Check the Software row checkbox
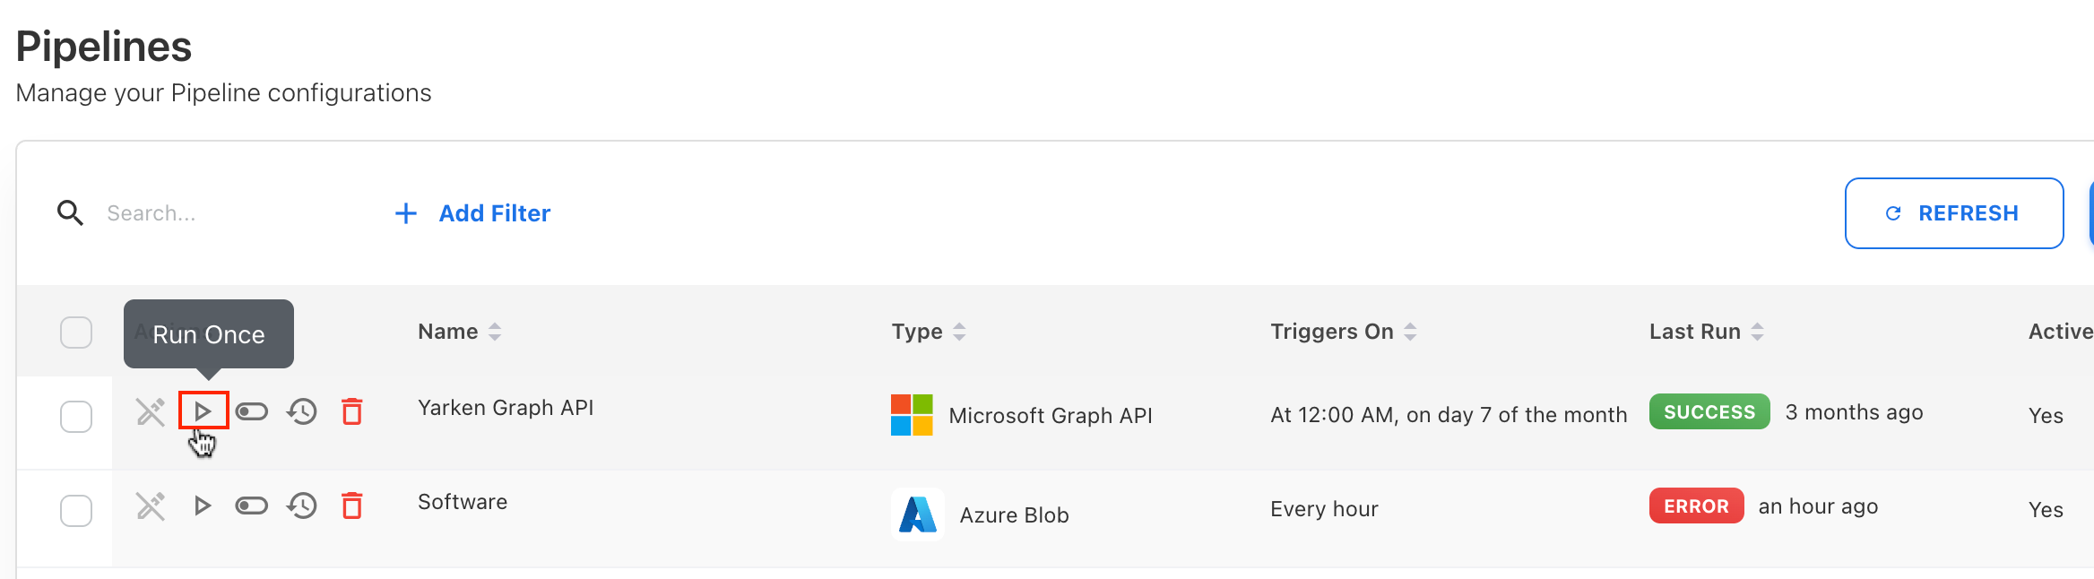 point(76,510)
